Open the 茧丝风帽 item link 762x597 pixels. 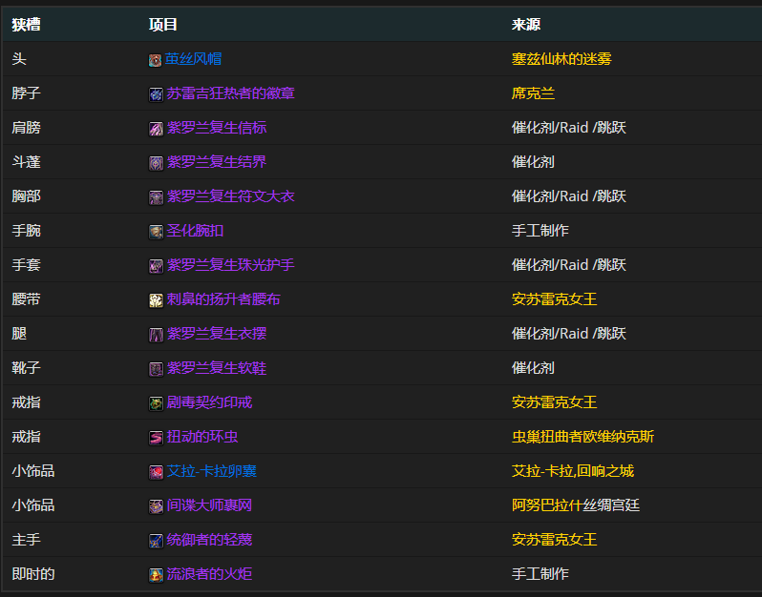[193, 59]
